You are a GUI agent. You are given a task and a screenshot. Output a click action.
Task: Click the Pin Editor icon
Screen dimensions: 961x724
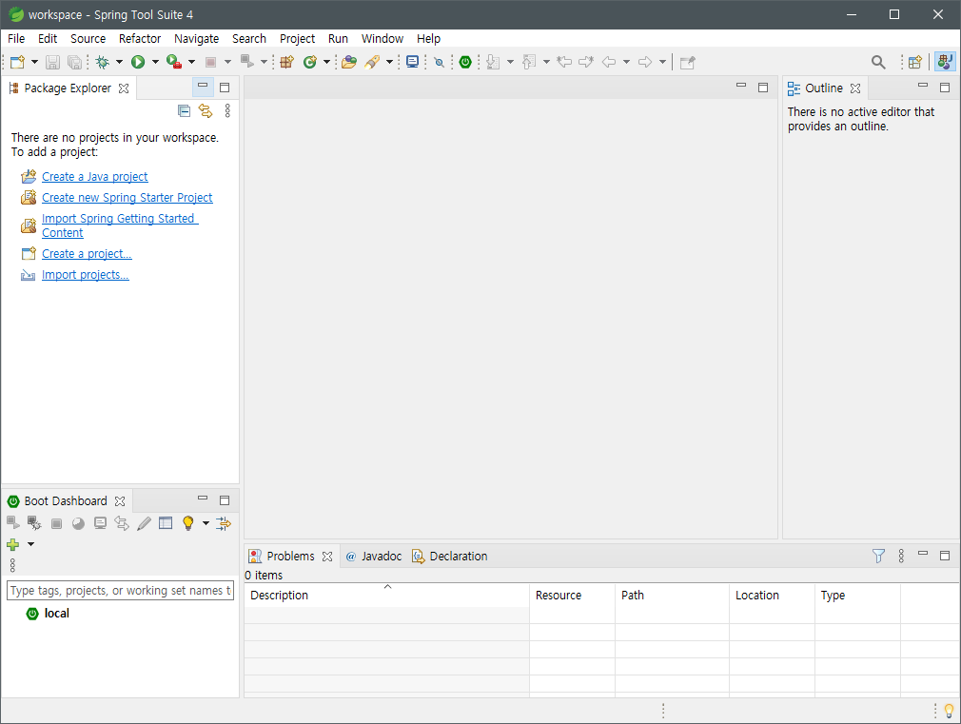[688, 62]
